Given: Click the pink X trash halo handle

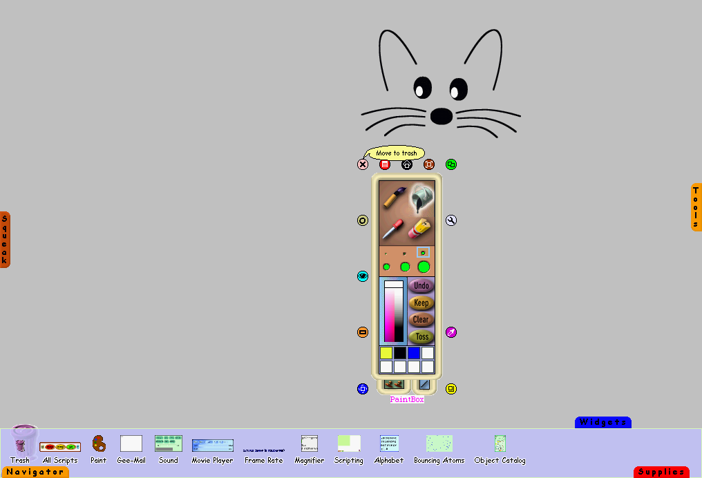Looking at the screenshot, I should coord(363,164).
